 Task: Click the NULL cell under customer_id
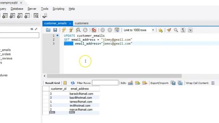(52, 112)
